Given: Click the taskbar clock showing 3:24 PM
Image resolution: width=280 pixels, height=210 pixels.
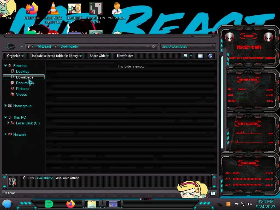Looking at the screenshot, I should (x=266, y=204).
